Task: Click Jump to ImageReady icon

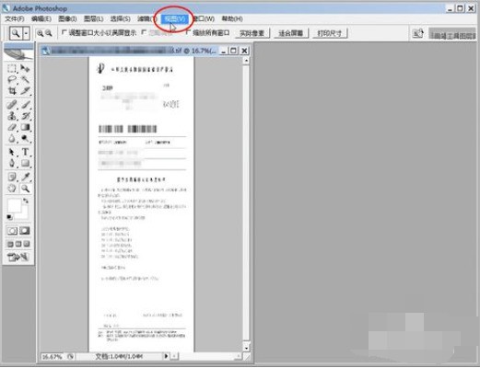Action: tap(18, 257)
